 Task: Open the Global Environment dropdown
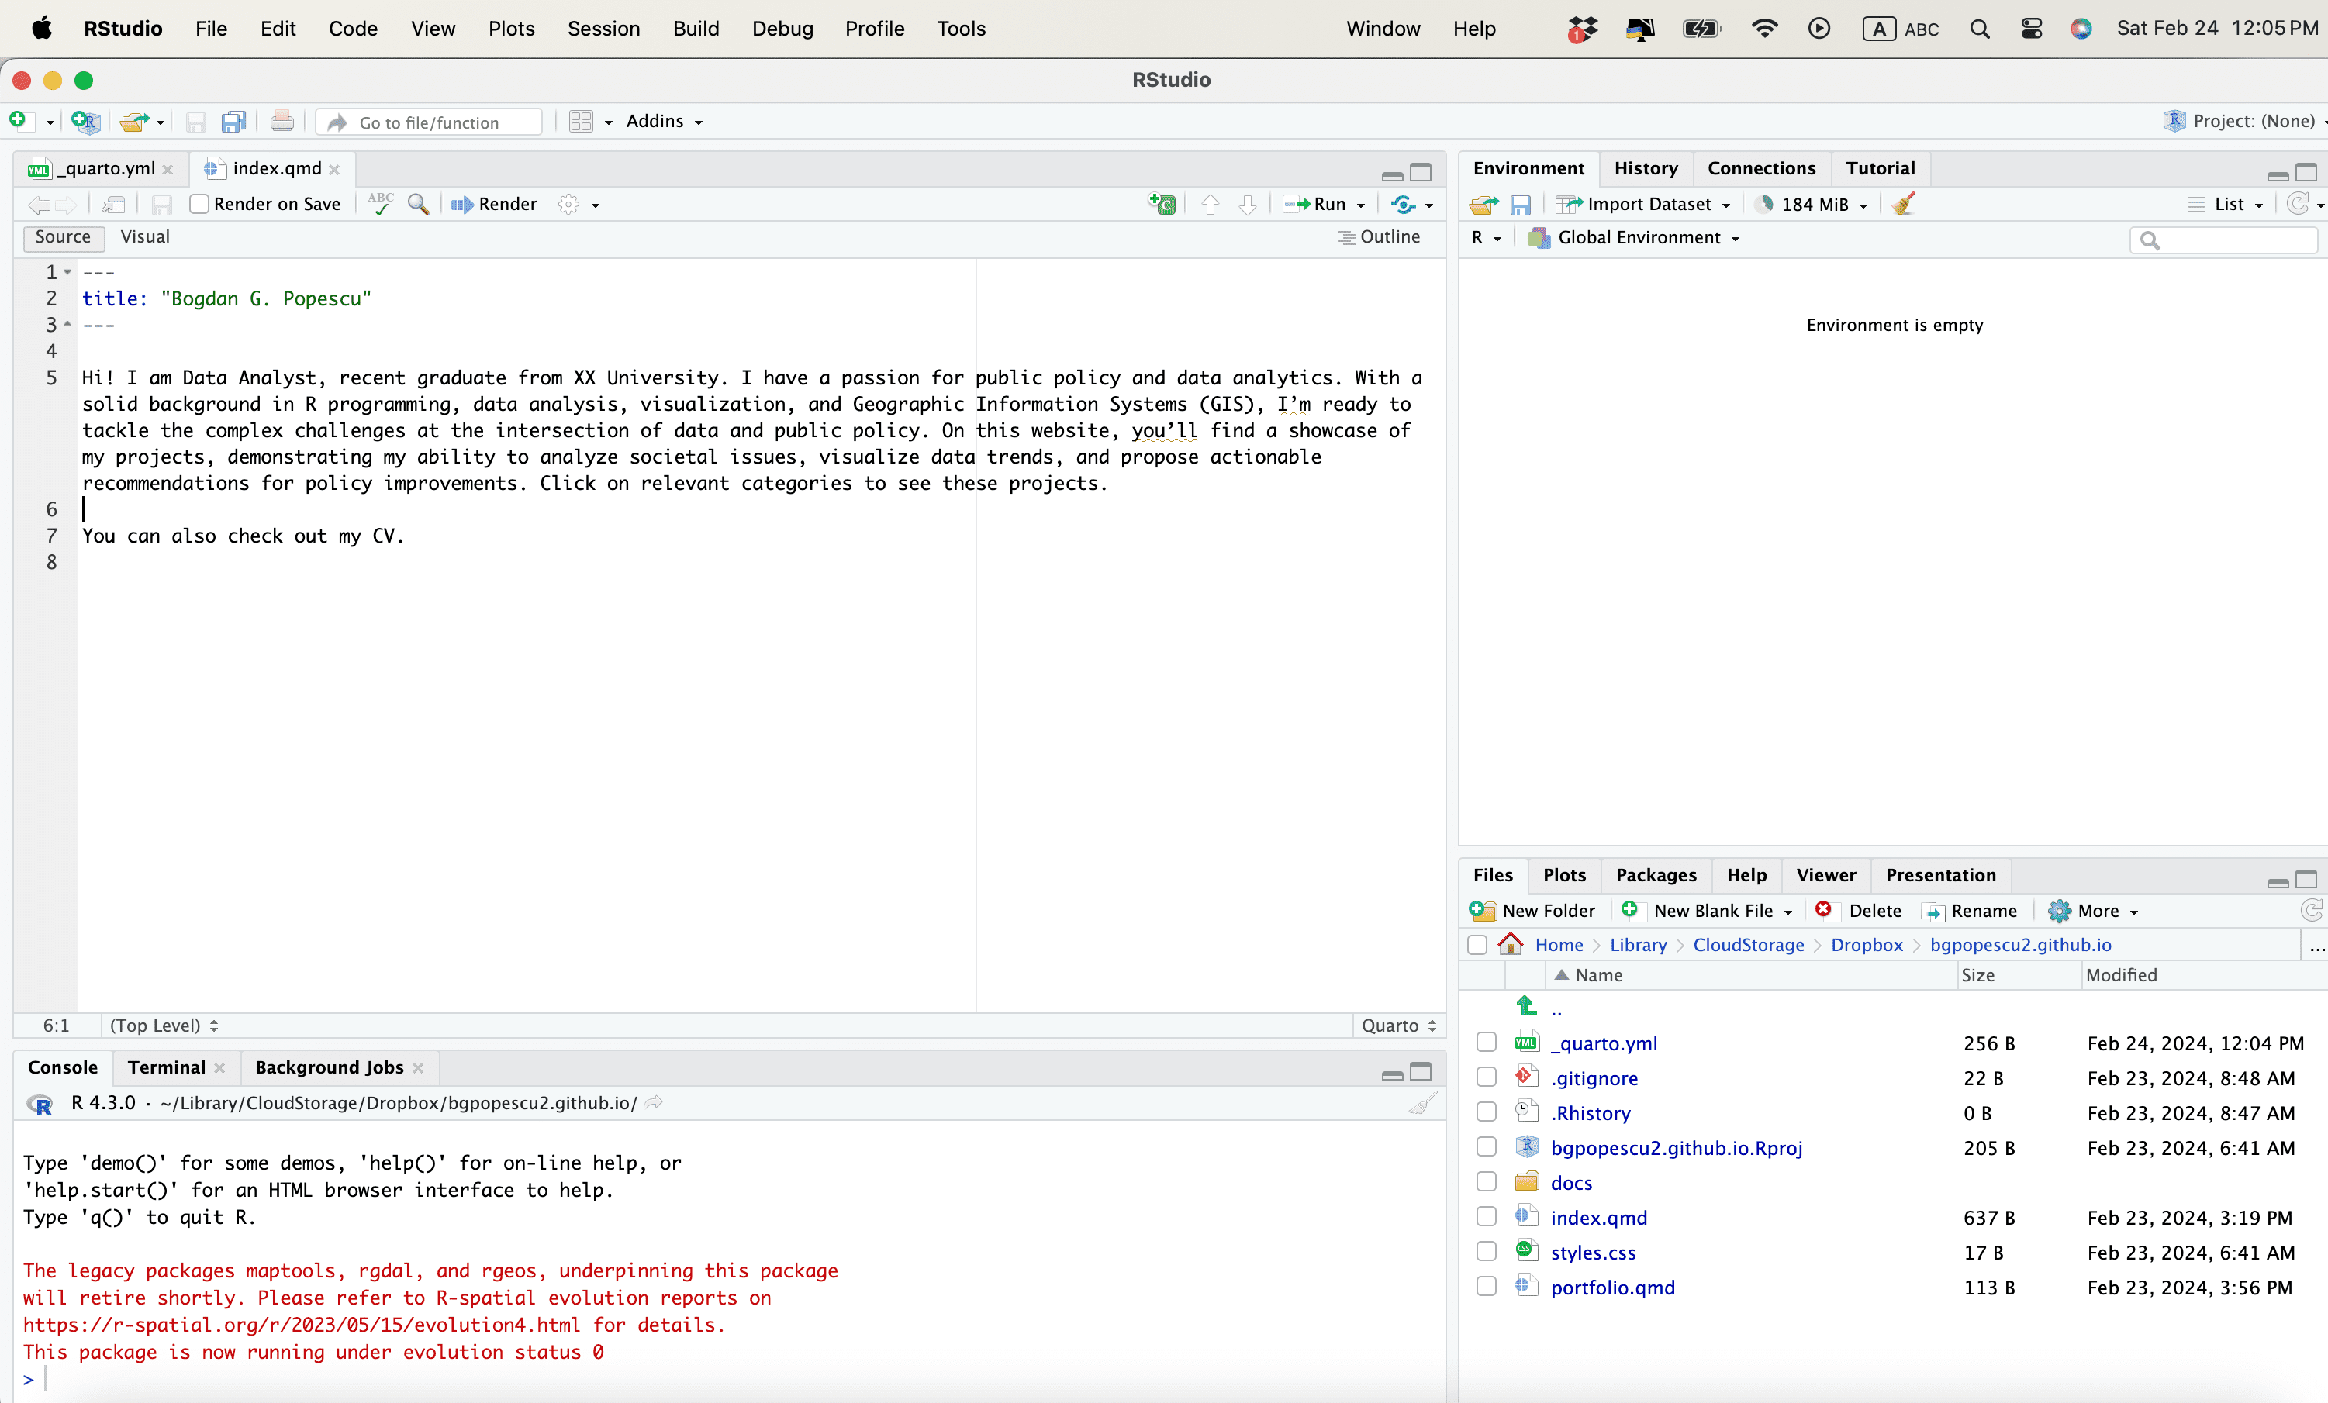(1639, 238)
